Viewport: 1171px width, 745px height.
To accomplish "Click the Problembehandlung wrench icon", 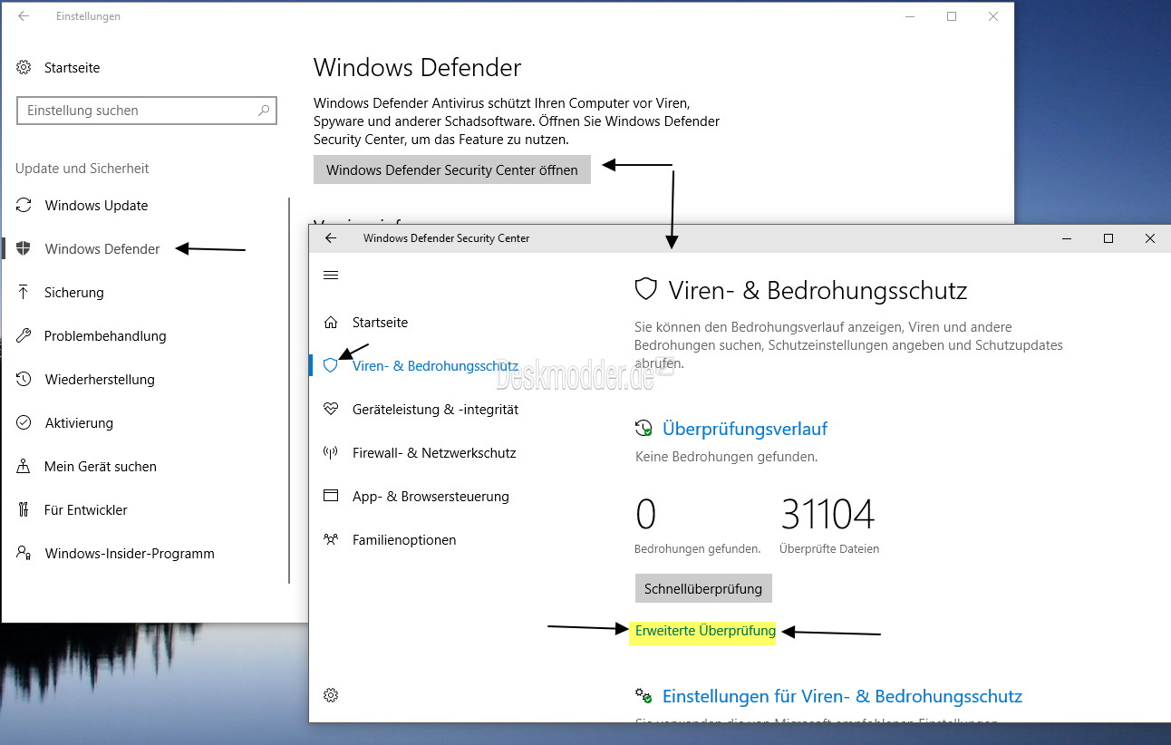I will coord(24,336).
